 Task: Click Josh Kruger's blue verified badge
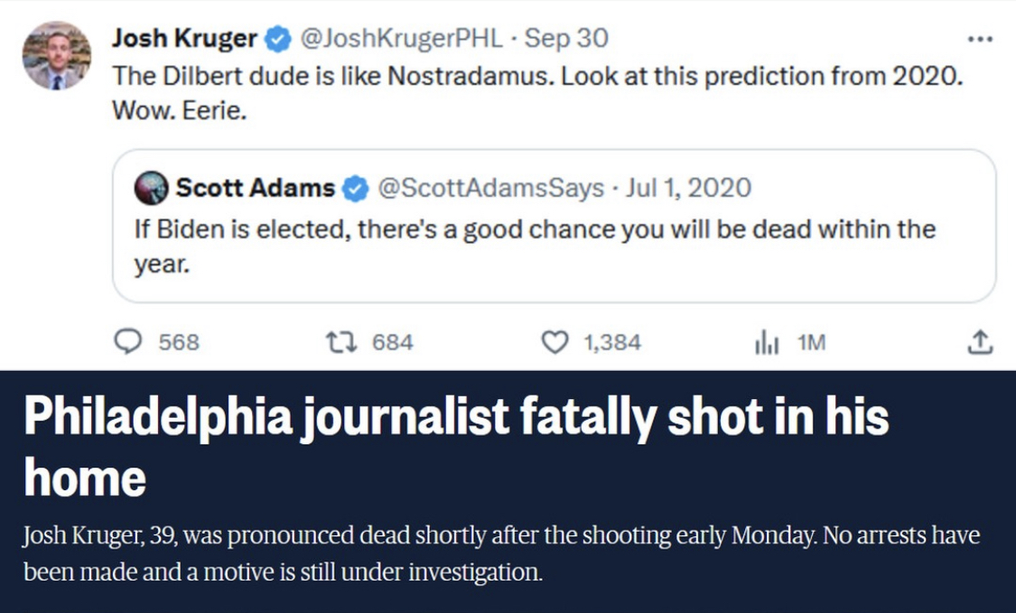click(279, 40)
